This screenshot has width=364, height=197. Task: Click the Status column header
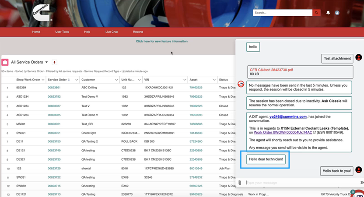(x=223, y=80)
